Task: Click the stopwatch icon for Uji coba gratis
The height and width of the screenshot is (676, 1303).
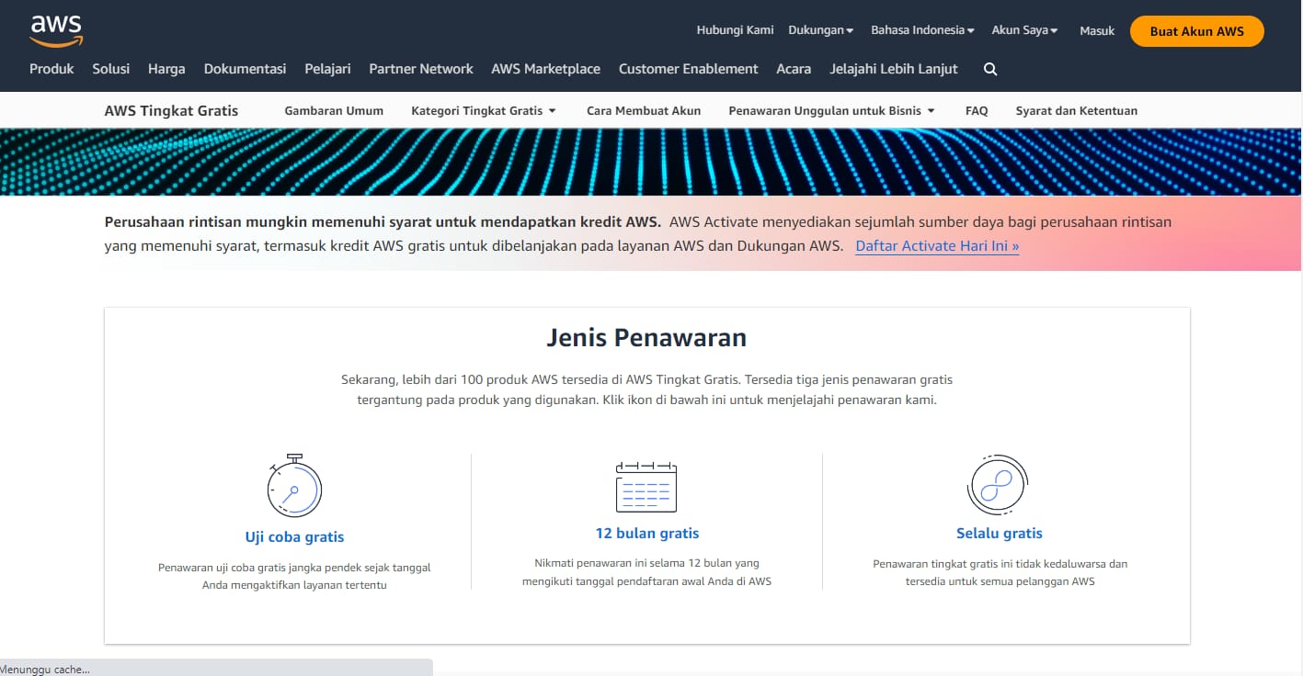Action: pyautogui.click(x=294, y=485)
